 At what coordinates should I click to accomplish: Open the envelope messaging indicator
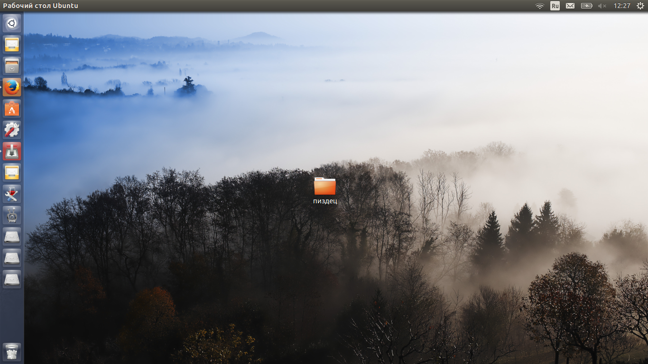click(x=570, y=6)
